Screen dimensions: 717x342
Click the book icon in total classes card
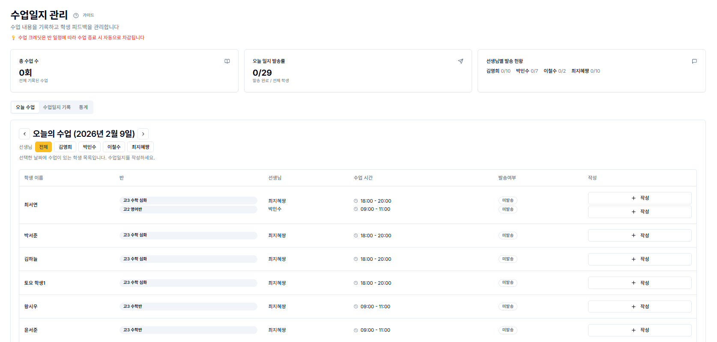[x=227, y=61]
